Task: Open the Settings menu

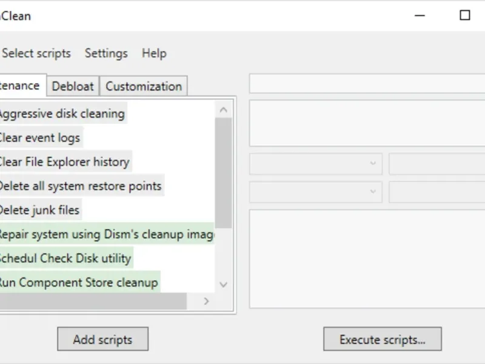Action: (x=106, y=53)
